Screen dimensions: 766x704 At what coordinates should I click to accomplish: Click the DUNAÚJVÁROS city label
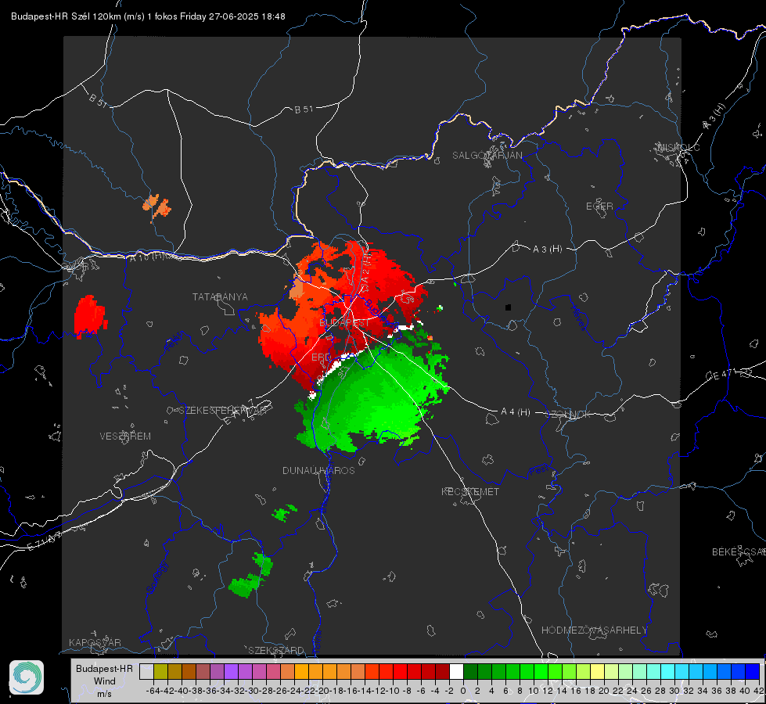coord(318,470)
